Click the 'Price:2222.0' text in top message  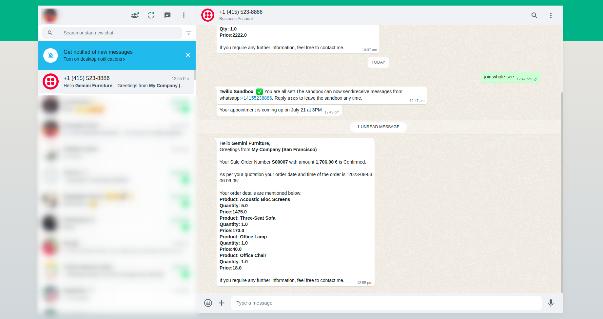(x=233, y=35)
